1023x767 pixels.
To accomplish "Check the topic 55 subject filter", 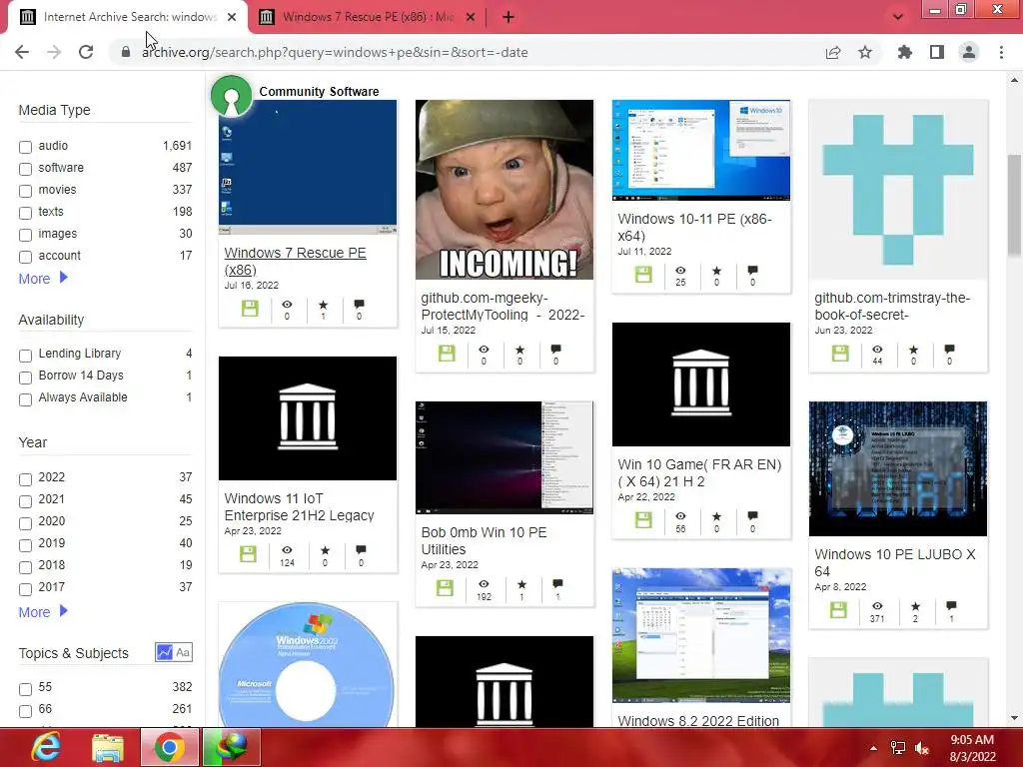I will point(25,689).
